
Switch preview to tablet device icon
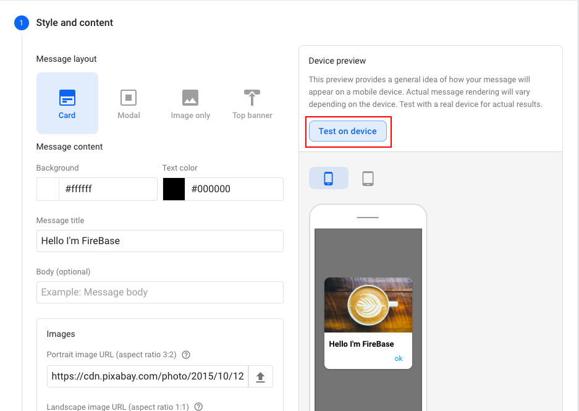(368, 179)
